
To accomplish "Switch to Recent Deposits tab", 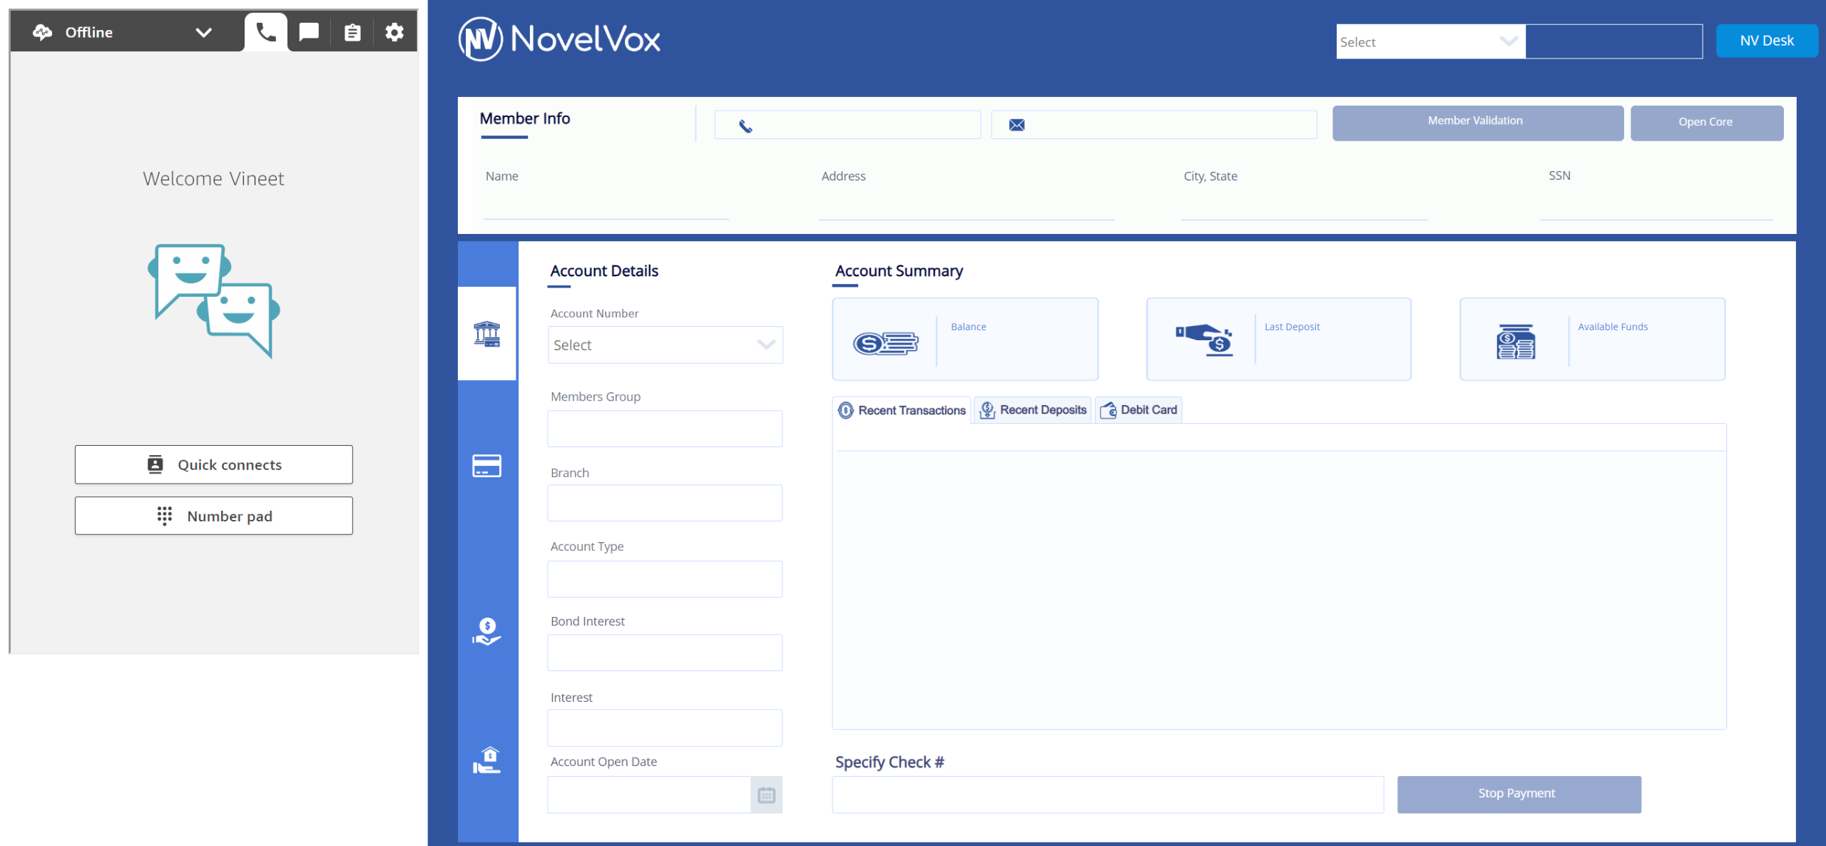I will pos(1034,410).
